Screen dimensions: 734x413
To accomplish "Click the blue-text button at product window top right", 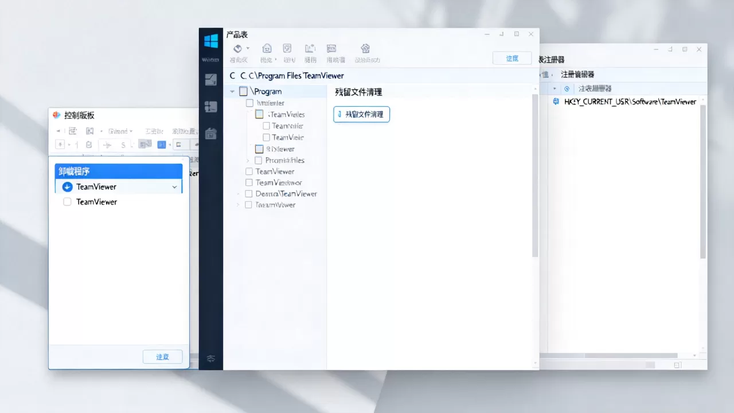I will [512, 59].
